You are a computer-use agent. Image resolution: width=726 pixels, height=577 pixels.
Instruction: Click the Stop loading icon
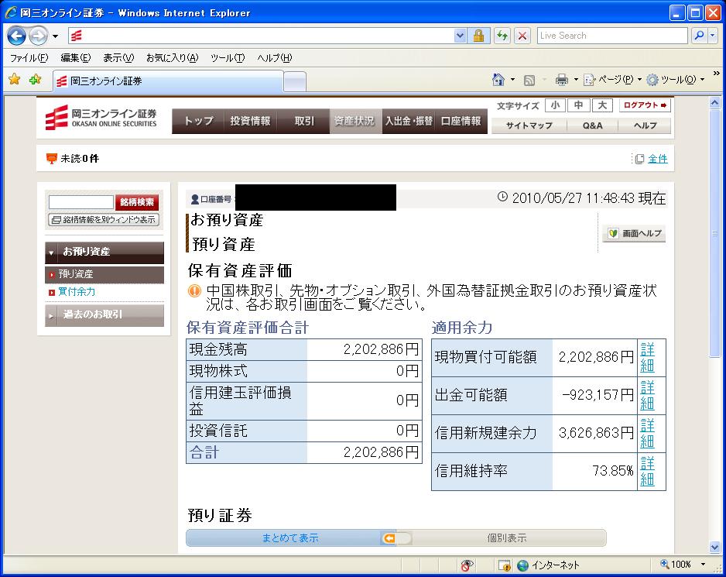(522, 36)
